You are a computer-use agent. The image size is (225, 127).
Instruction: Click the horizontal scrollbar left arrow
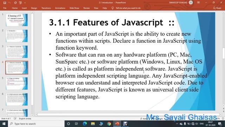[x=36, y=114]
